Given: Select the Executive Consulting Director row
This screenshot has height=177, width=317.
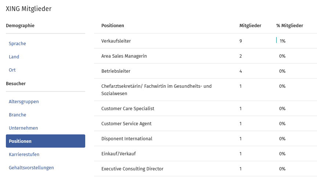Looking at the screenshot, I should (x=205, y=169).
